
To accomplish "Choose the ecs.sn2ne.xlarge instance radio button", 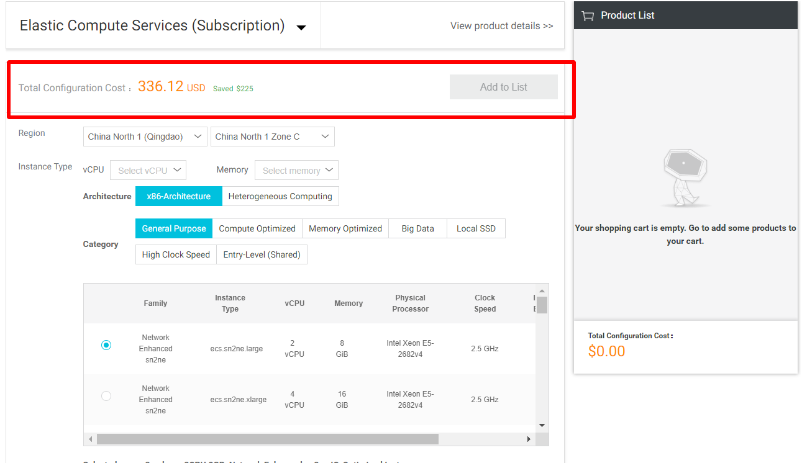I will pyautogui.click(x=106, y=395).
